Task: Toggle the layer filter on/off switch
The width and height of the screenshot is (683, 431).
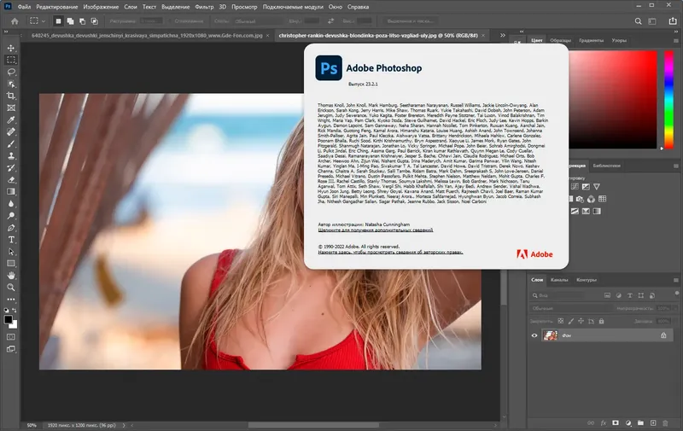Action: [x=676, y=294]
